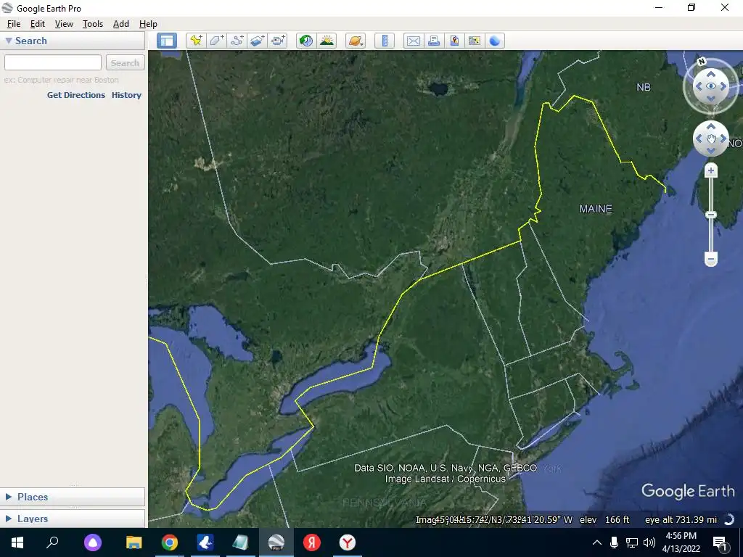Rotate view left with Look joystick arrow
The height and width of the screenshot is (557, 743).
point(698,86)
